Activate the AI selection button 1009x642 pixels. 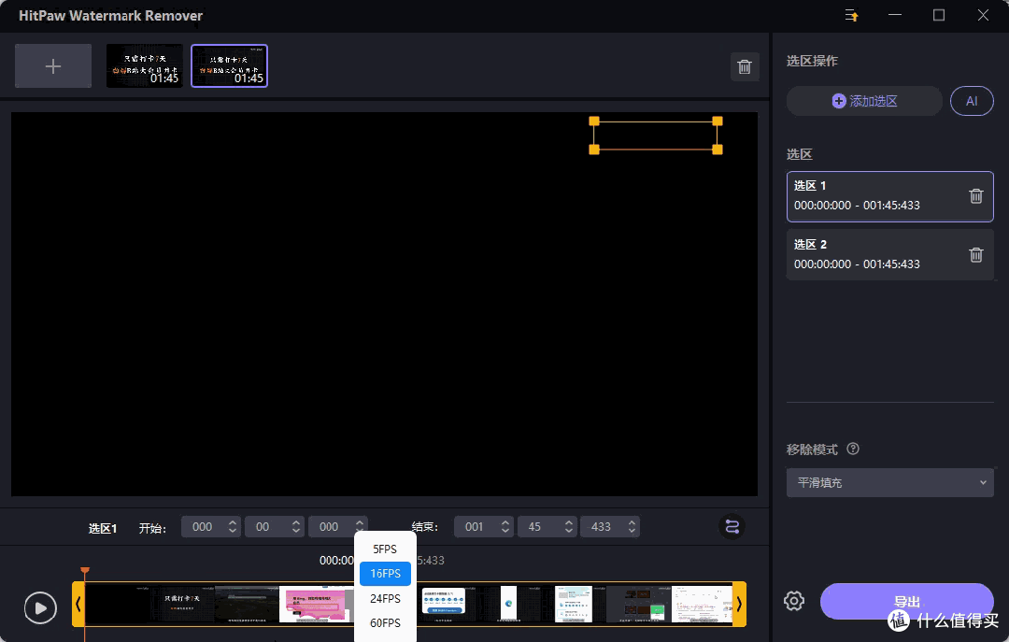972,101
